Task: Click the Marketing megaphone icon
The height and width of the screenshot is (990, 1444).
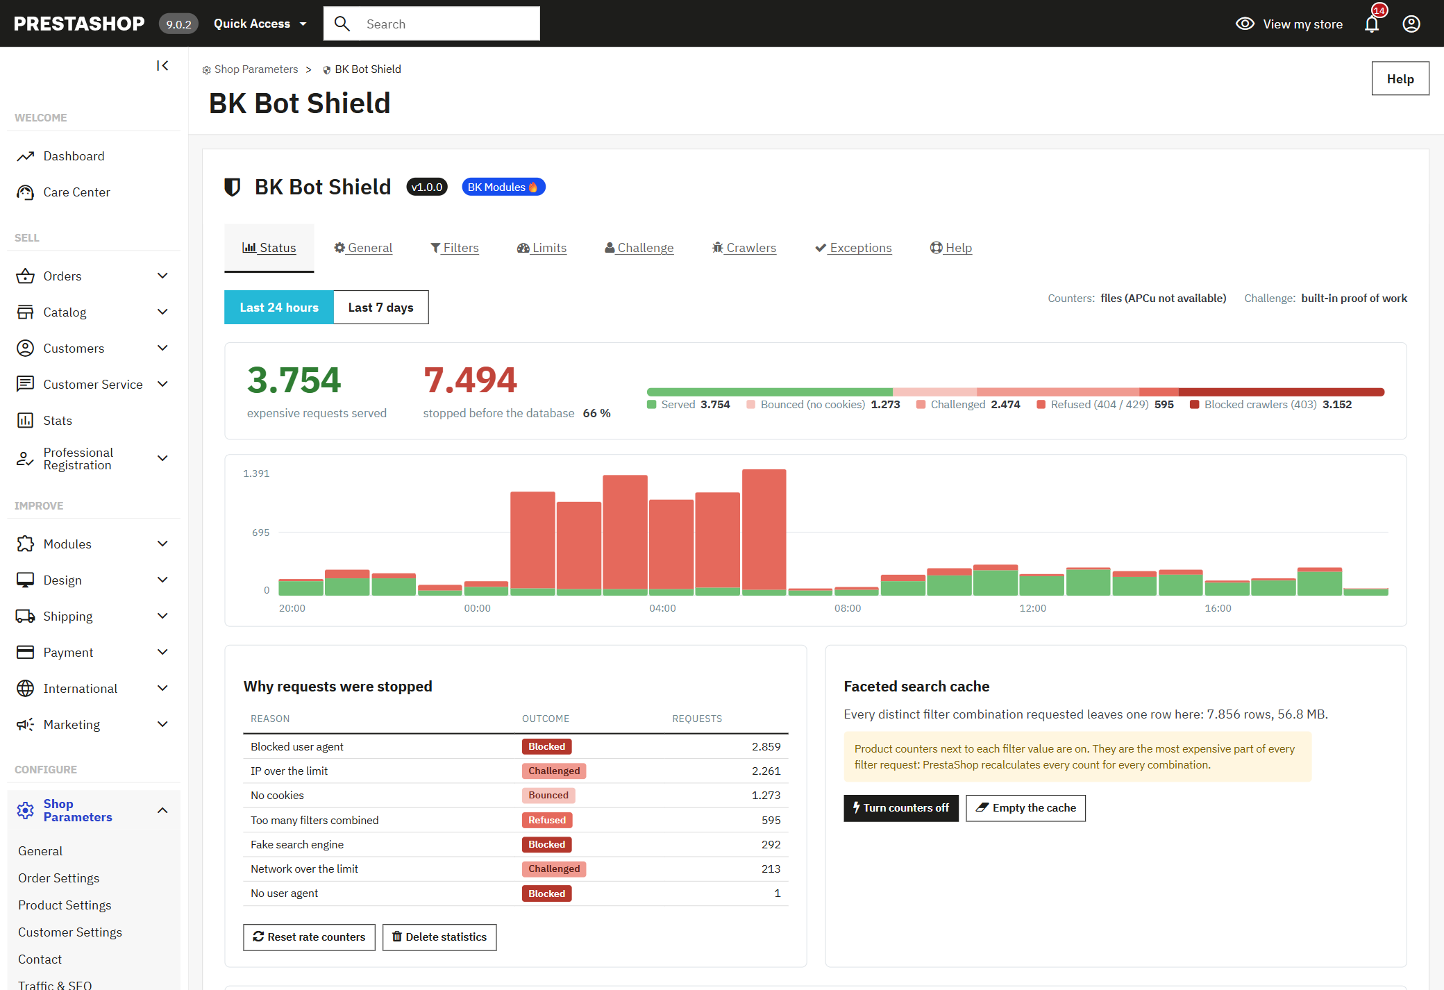Action: coord(26,725)
